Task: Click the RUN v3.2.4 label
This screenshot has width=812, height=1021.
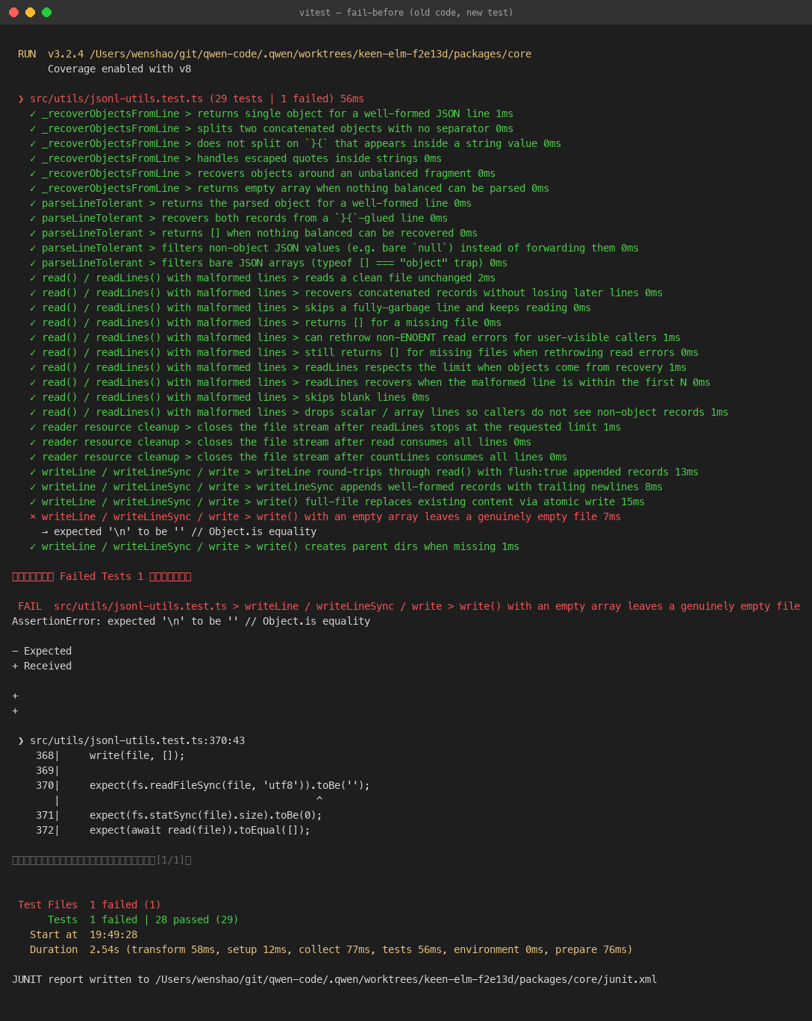Action: [x=51, y=54]
